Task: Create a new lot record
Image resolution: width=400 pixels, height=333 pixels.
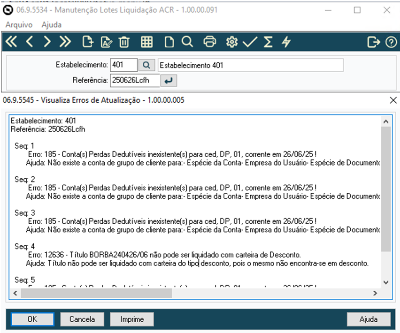Action: (x=87, y=42)
